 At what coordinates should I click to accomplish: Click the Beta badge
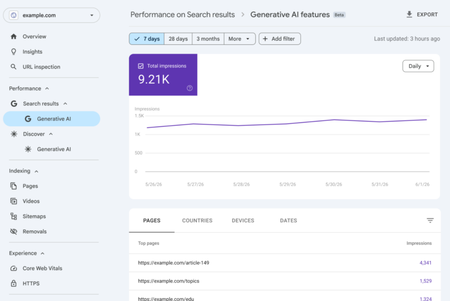point(339,15)
